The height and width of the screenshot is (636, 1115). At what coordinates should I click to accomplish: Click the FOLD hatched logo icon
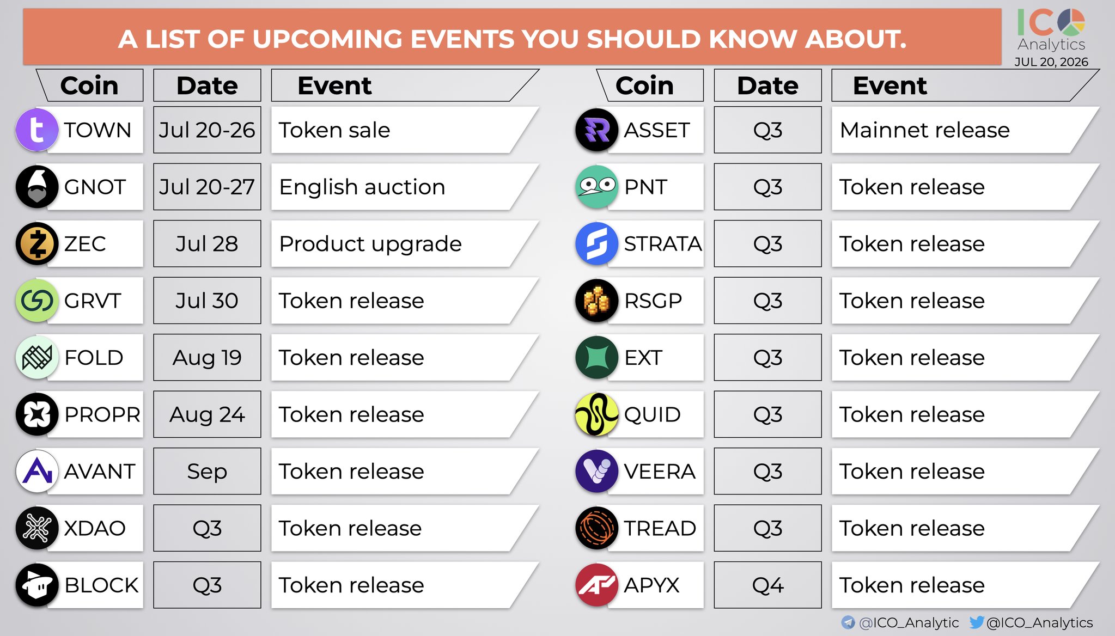point(37,358)
